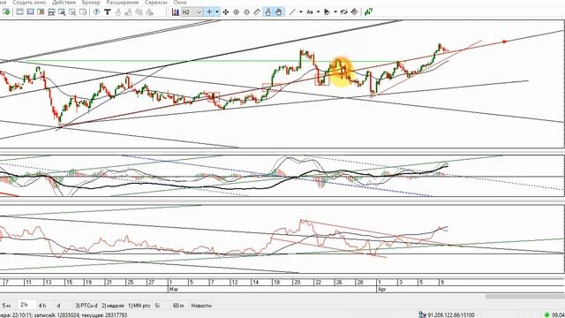Select the Aa text label tool
The height and width of the screenshot is (318, 565).
(310, 11)
